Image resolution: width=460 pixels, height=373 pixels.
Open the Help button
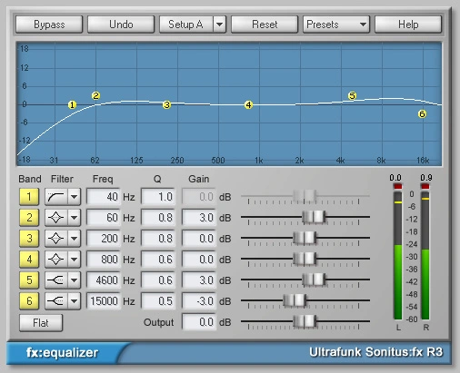pos(408,25)
